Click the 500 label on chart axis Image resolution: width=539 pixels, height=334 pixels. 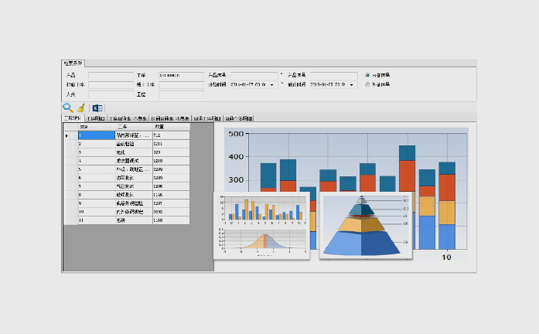point(236,134)
